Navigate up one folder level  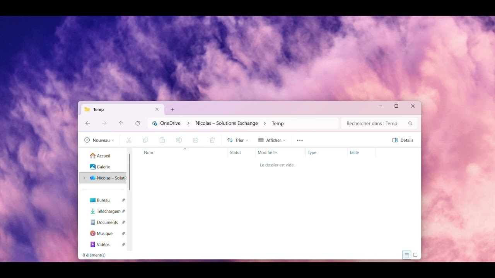pos(121,123)
